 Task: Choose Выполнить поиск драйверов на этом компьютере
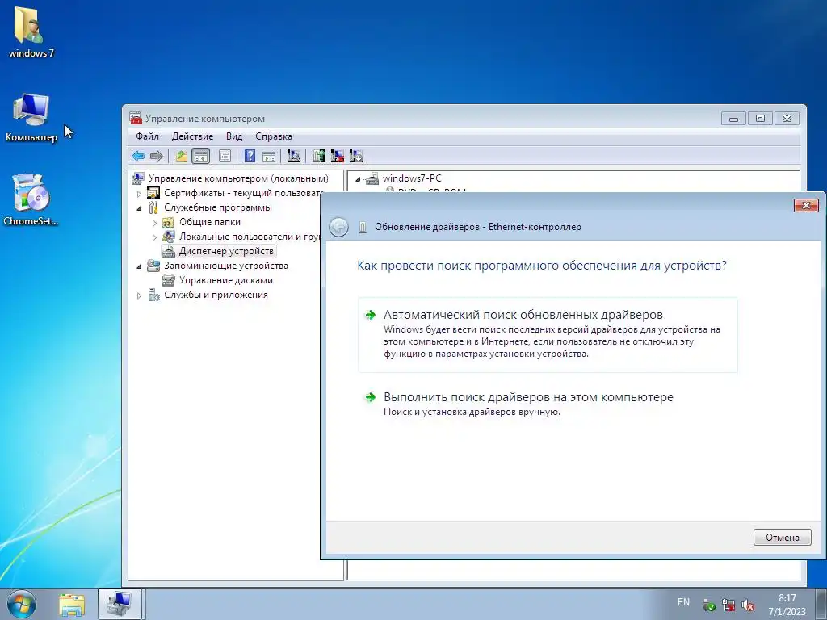click(548, 404)
